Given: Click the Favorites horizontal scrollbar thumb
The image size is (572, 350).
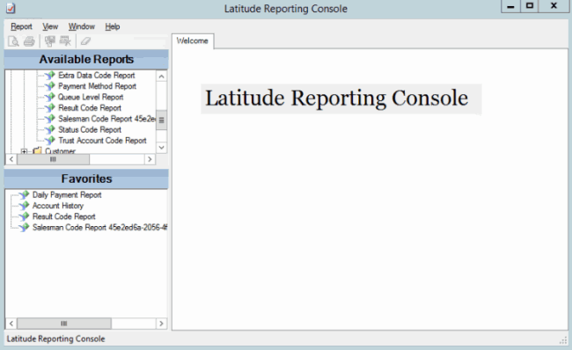Looking at the screenshot, I should tap(64, 324).
